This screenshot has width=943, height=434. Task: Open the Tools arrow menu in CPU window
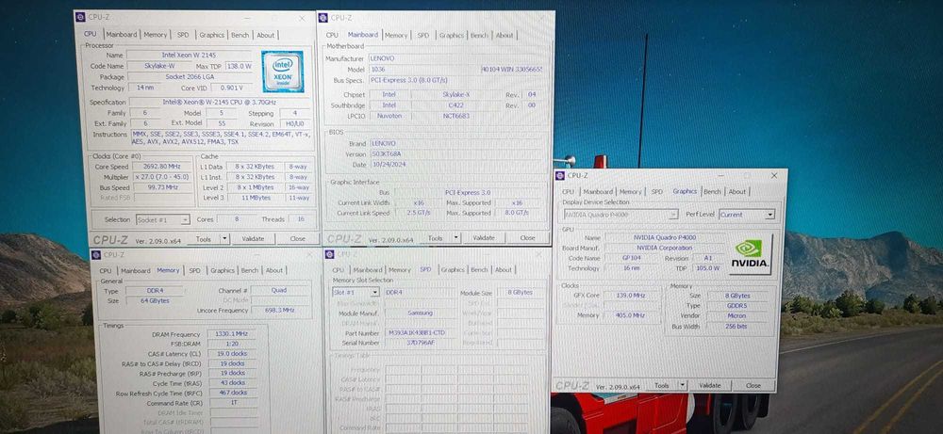(224, 238)
